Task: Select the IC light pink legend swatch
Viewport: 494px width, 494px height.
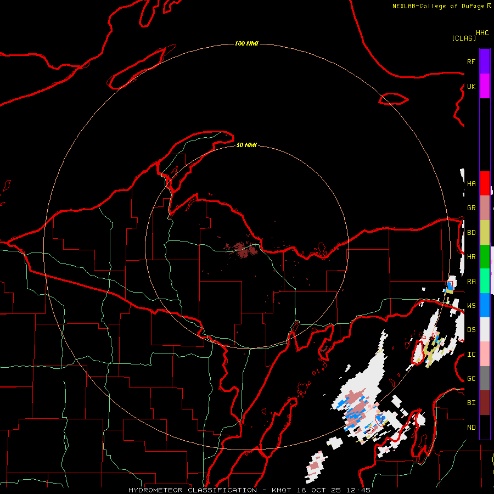Action: click(x=485, y=354)
